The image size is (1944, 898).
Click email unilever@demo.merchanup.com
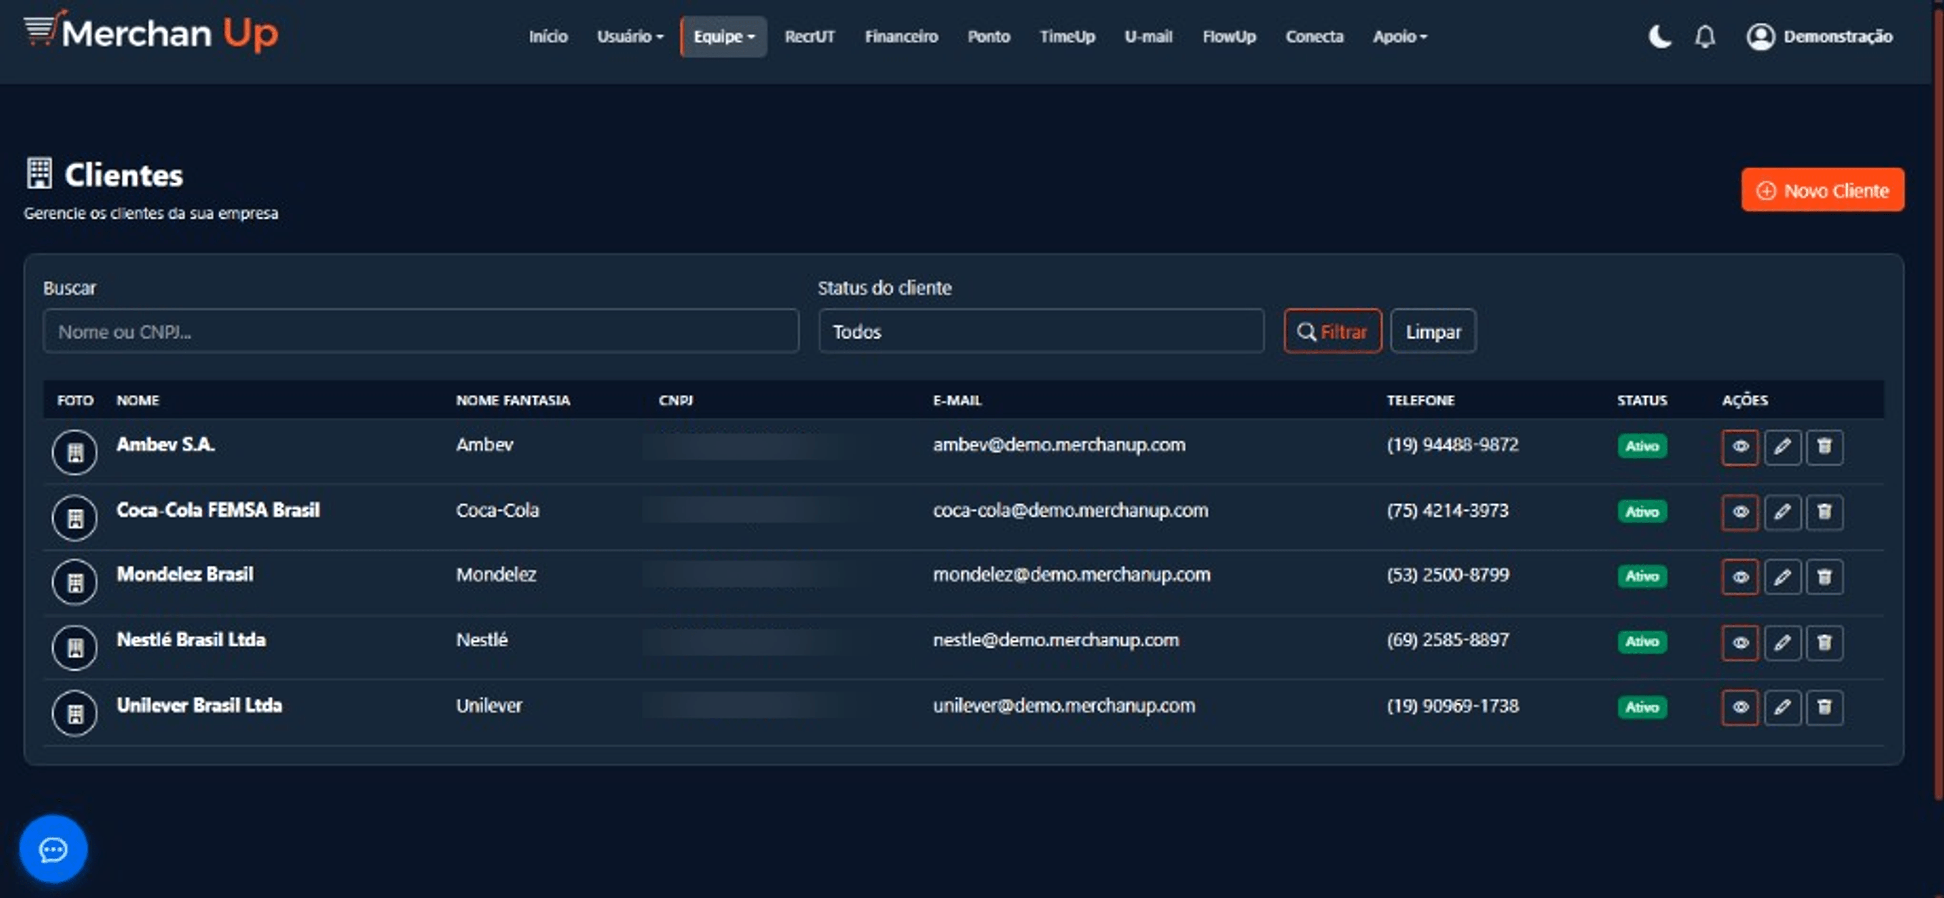(1063, 706)
